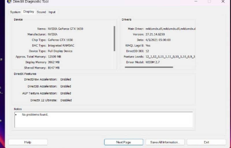Screen dimensions: 231x148
Task: Open the Sound tab
Action: [x=41, y=12]
